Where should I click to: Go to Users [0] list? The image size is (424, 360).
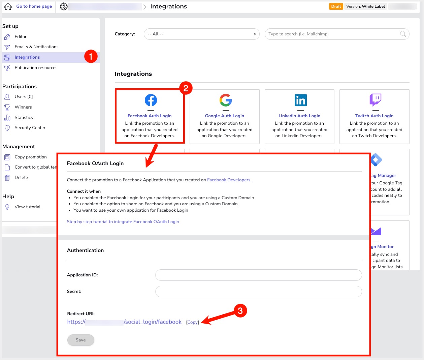coord(24,97)
